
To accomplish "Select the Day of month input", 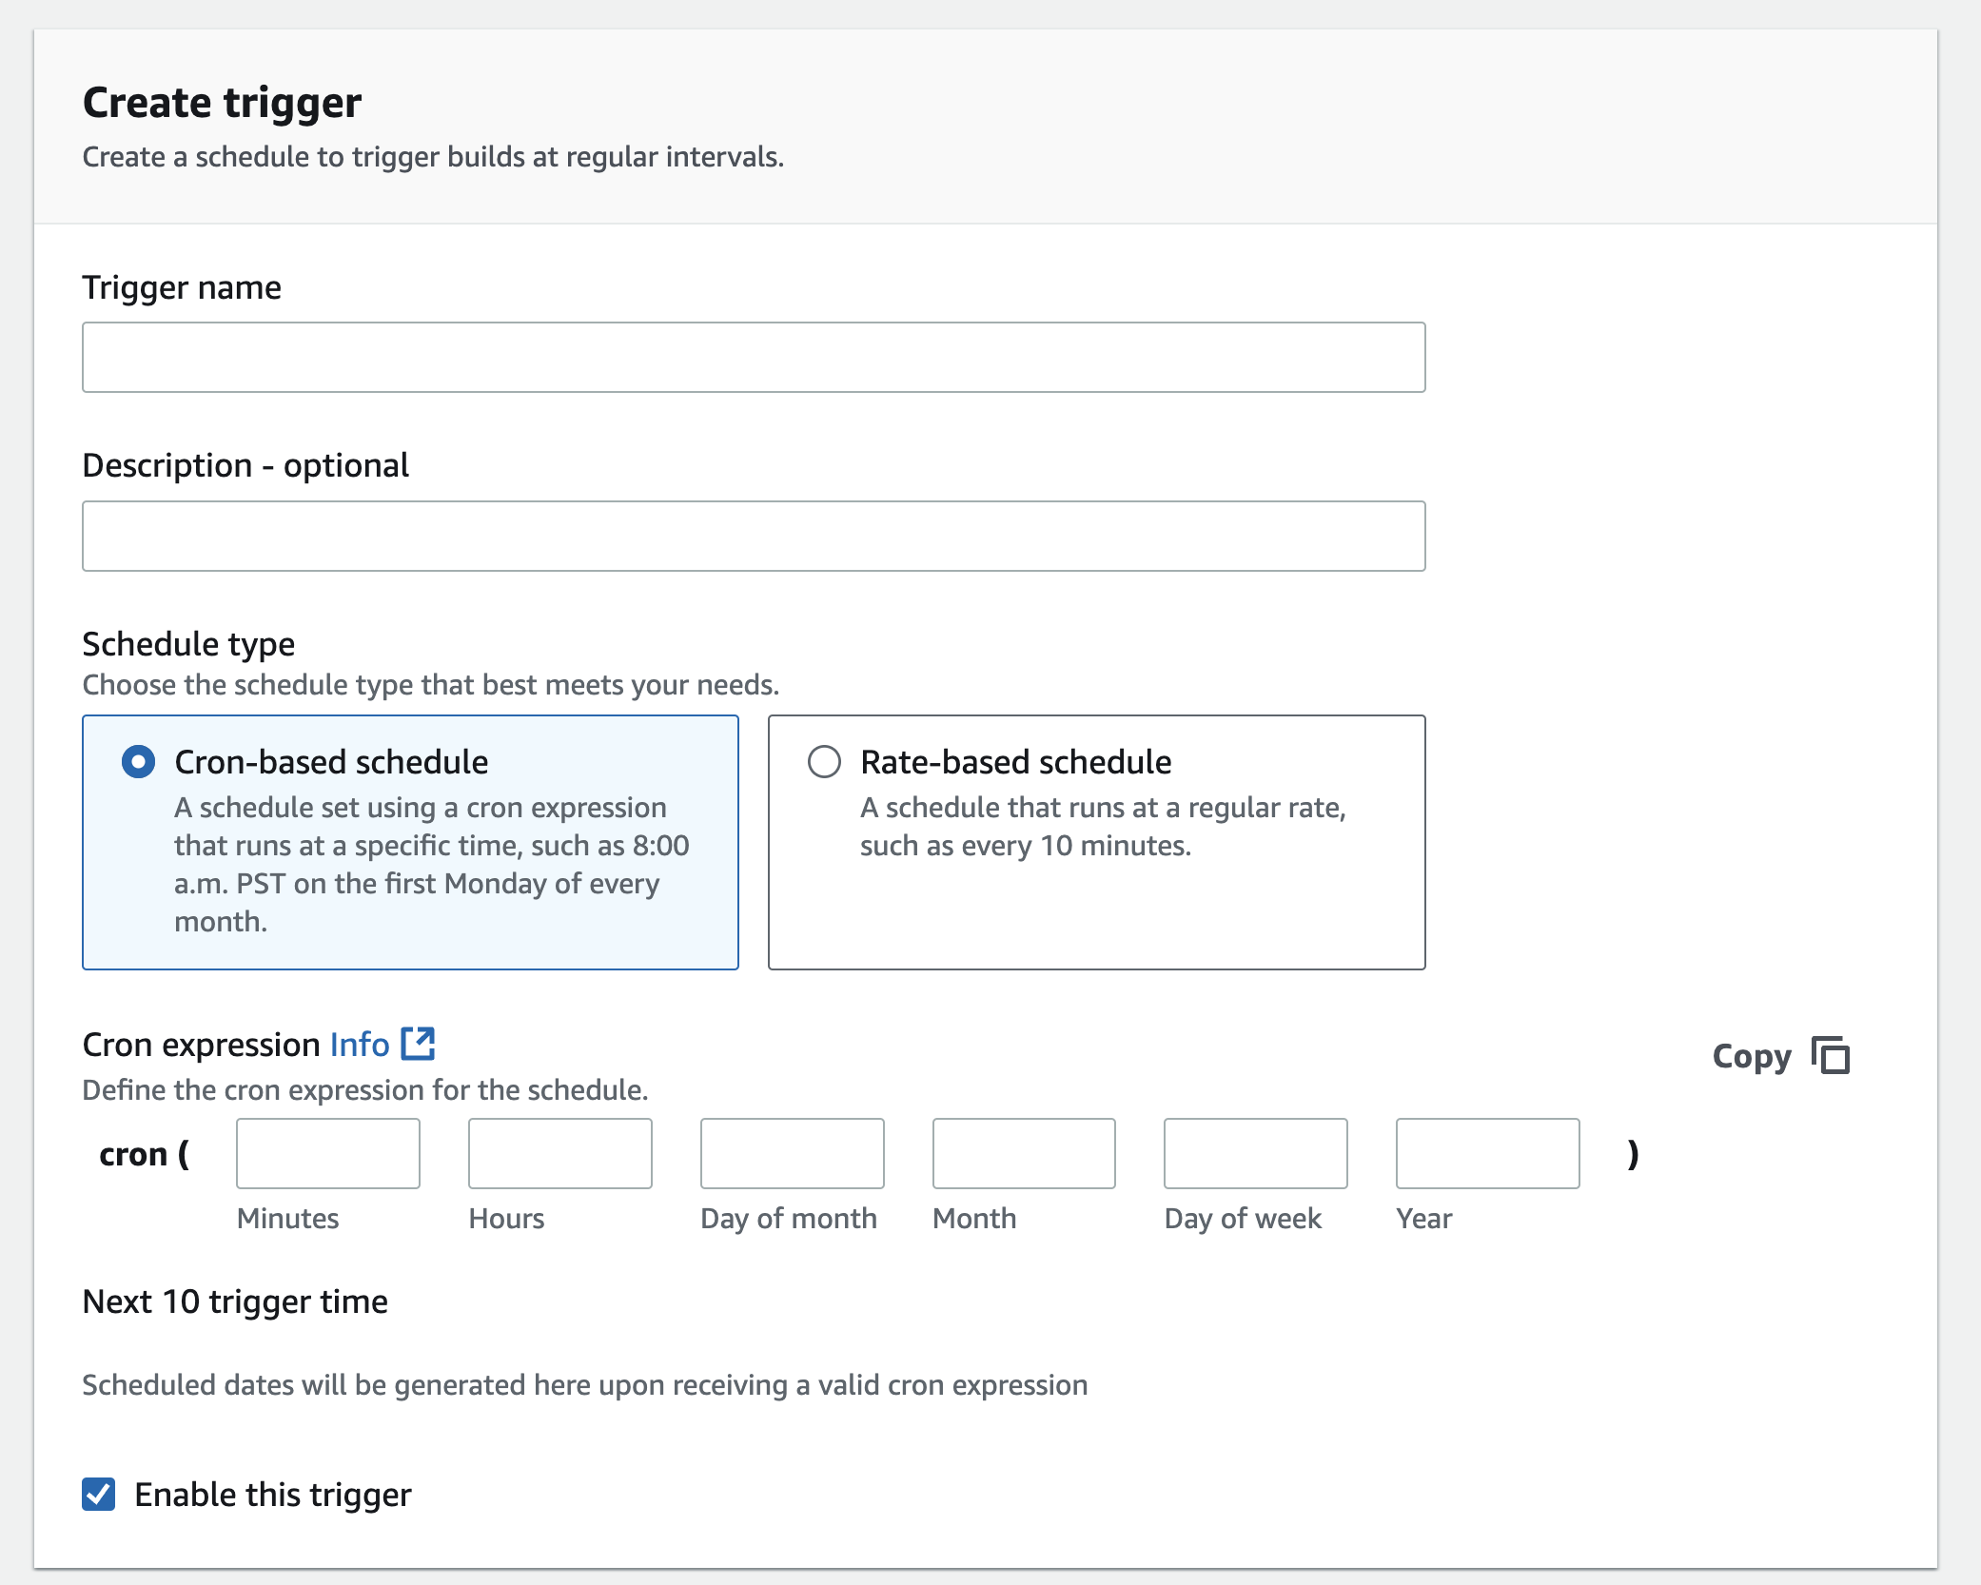I will (792, 1153).
